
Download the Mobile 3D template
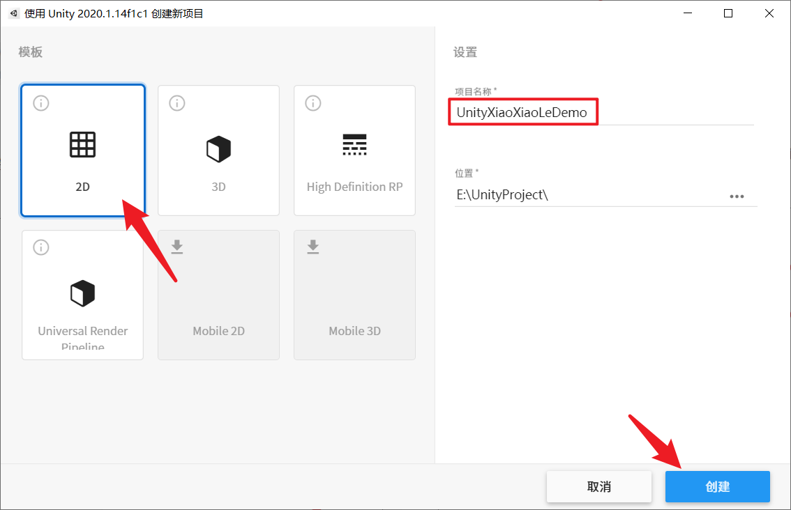point(312,247)
